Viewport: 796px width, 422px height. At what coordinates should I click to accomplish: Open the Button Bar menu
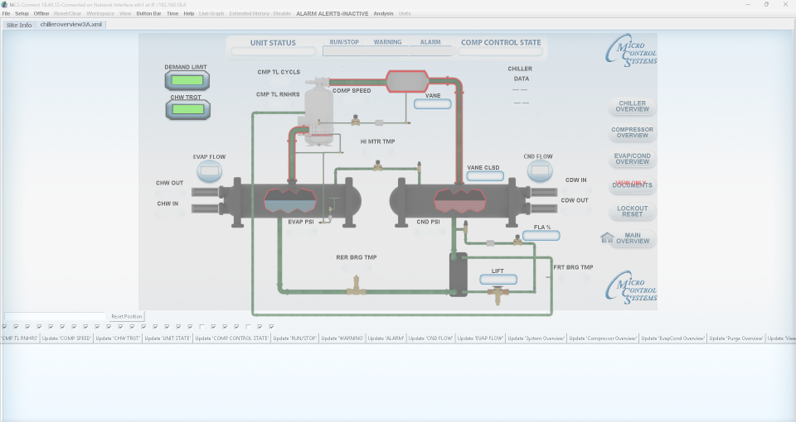pos(148,14)
